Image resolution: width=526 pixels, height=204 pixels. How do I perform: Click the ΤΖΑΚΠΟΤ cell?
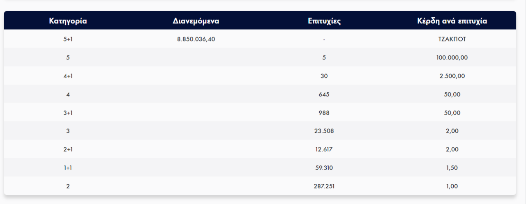[x=452, y=39]
